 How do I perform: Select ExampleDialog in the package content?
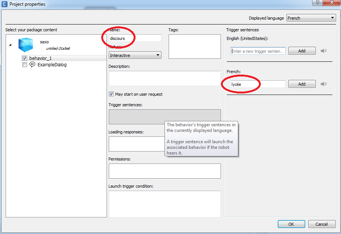click(x=52, y=64)
